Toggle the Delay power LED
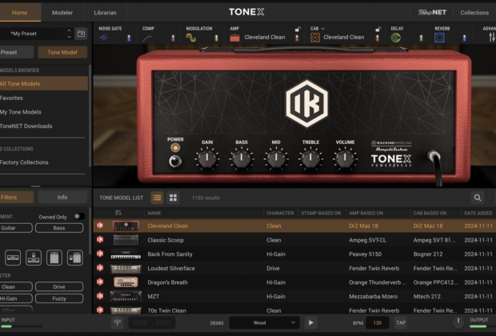Image resolution: width=496 pixels, height=336 pixels. pyautogui.click(x=421, y=38)
